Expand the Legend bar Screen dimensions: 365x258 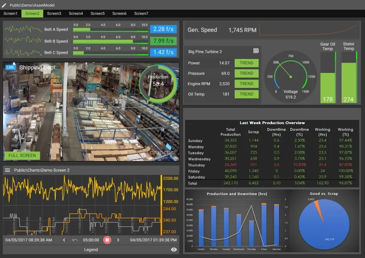pos(91,249)
